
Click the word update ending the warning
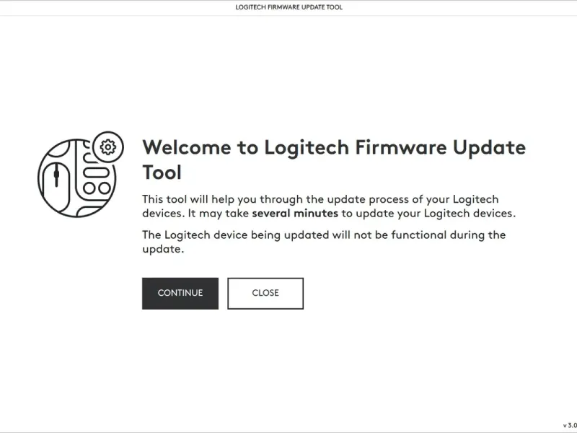pyautogui.click(x=163, y=249)
